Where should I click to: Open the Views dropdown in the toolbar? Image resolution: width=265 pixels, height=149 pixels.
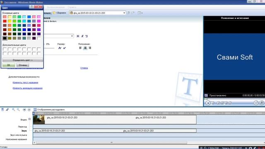140,13
